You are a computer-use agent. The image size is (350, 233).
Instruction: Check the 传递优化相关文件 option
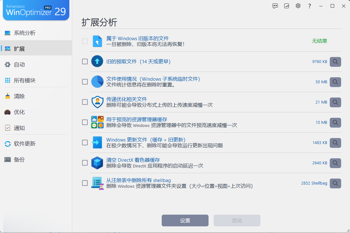(x=85, y=102)
